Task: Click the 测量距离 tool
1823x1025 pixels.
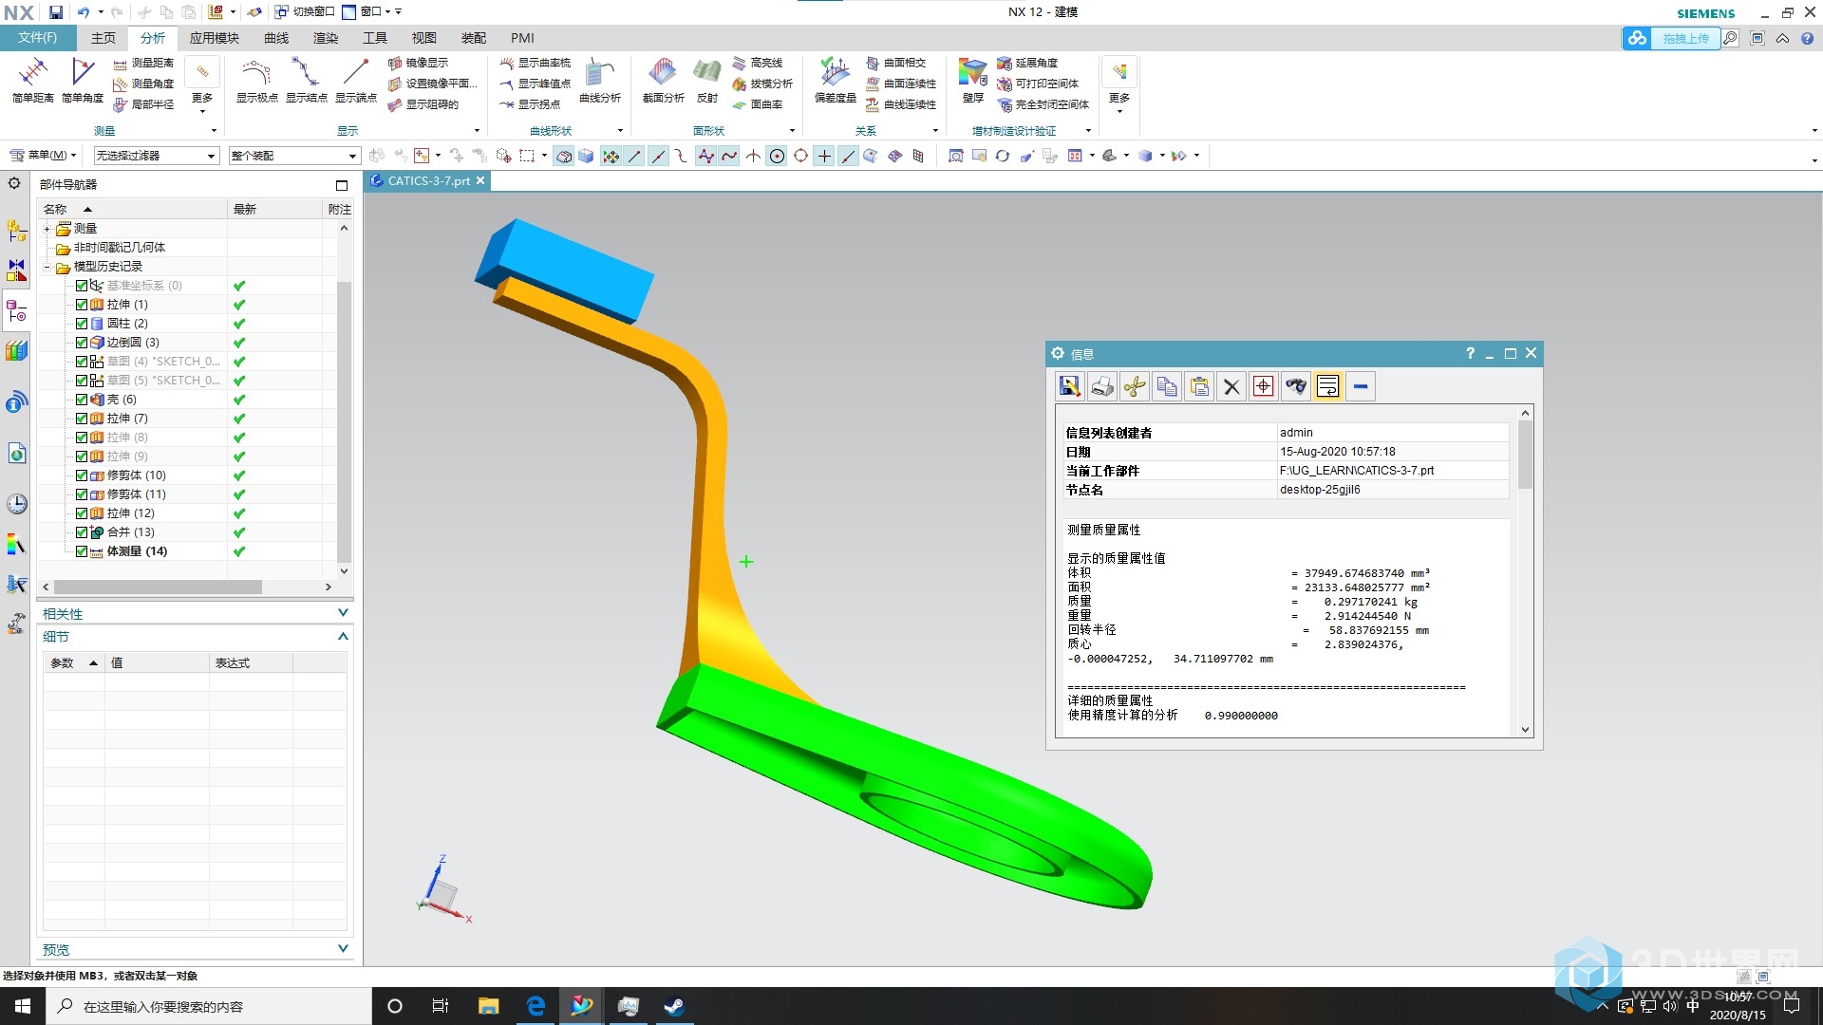Action: point(143,63)
